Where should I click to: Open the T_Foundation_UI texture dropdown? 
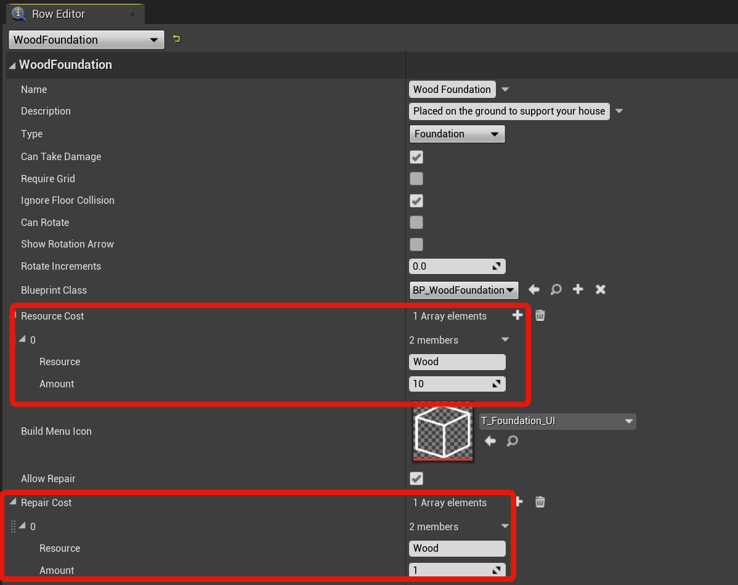point(557,421)
